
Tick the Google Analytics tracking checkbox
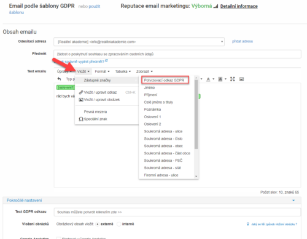tap(59, 238)
